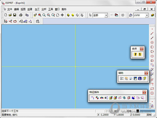
Task: Close the 合并 floating toolbar
Action: pyautogui.click(x=142, y=49)
